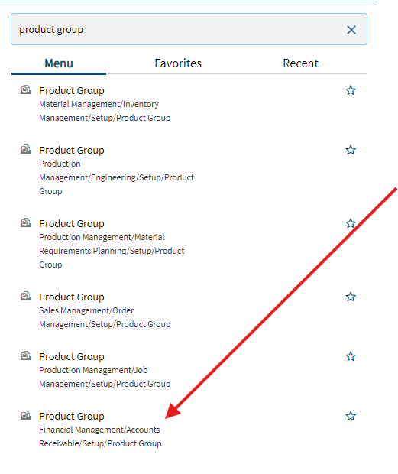Clear the product group search text
398x474 pixels.
click(351, 30)
